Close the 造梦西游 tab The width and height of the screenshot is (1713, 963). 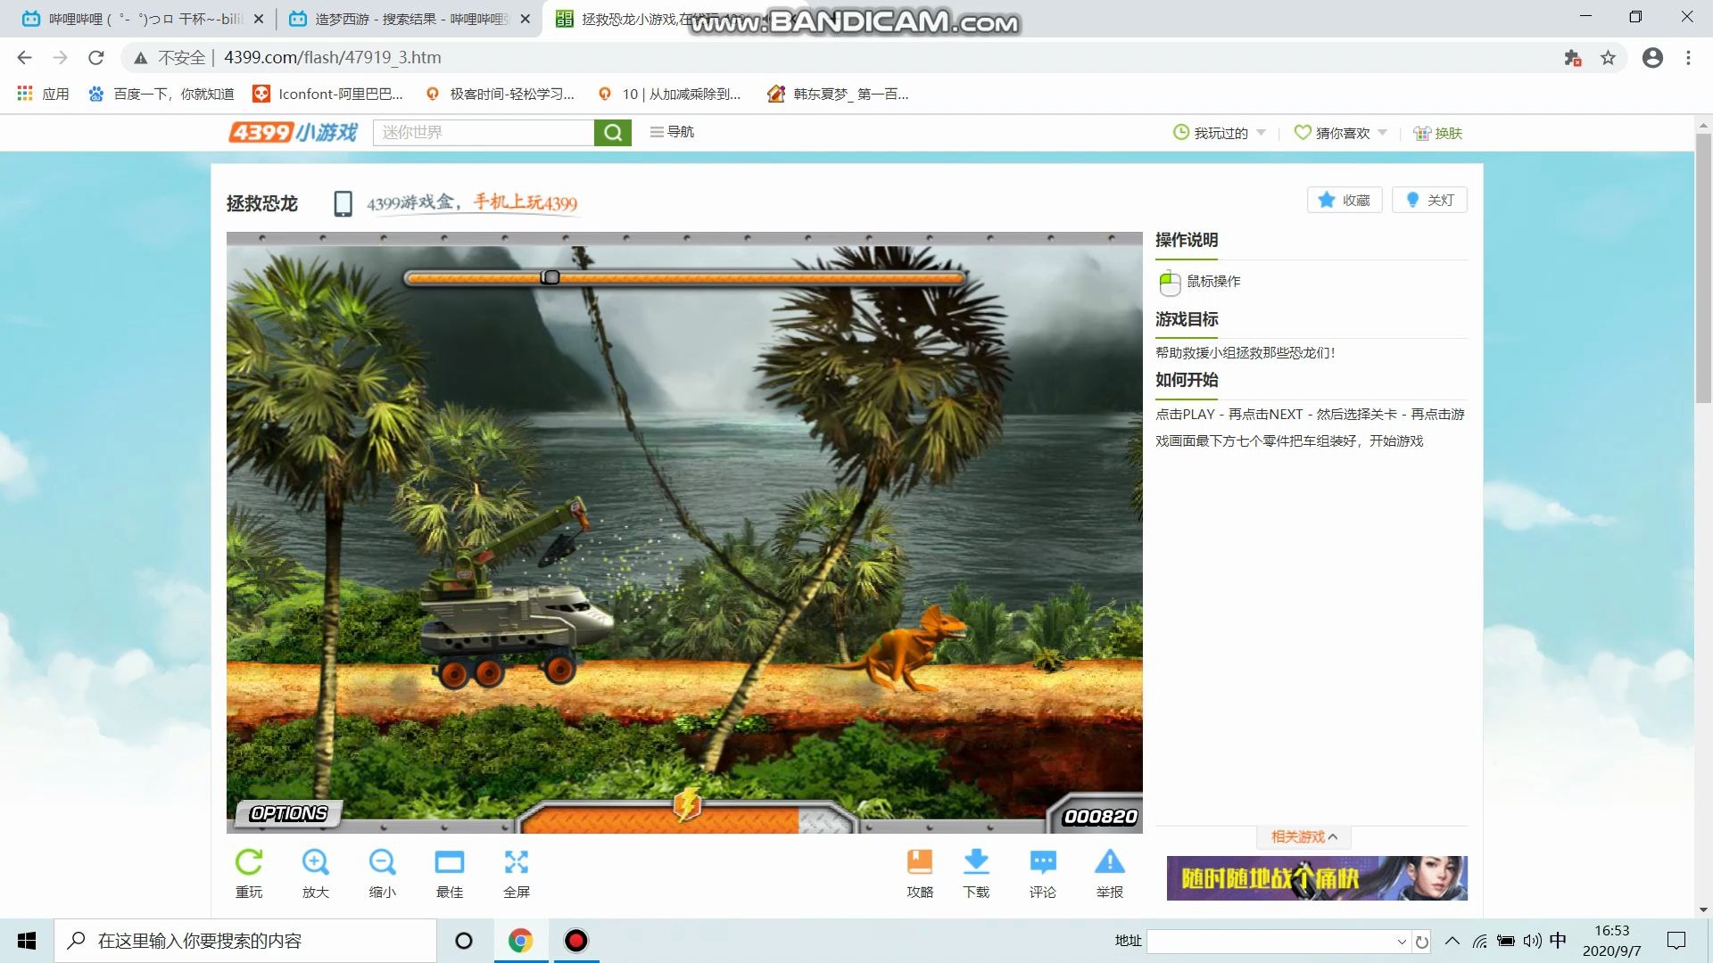coord(525,19)
